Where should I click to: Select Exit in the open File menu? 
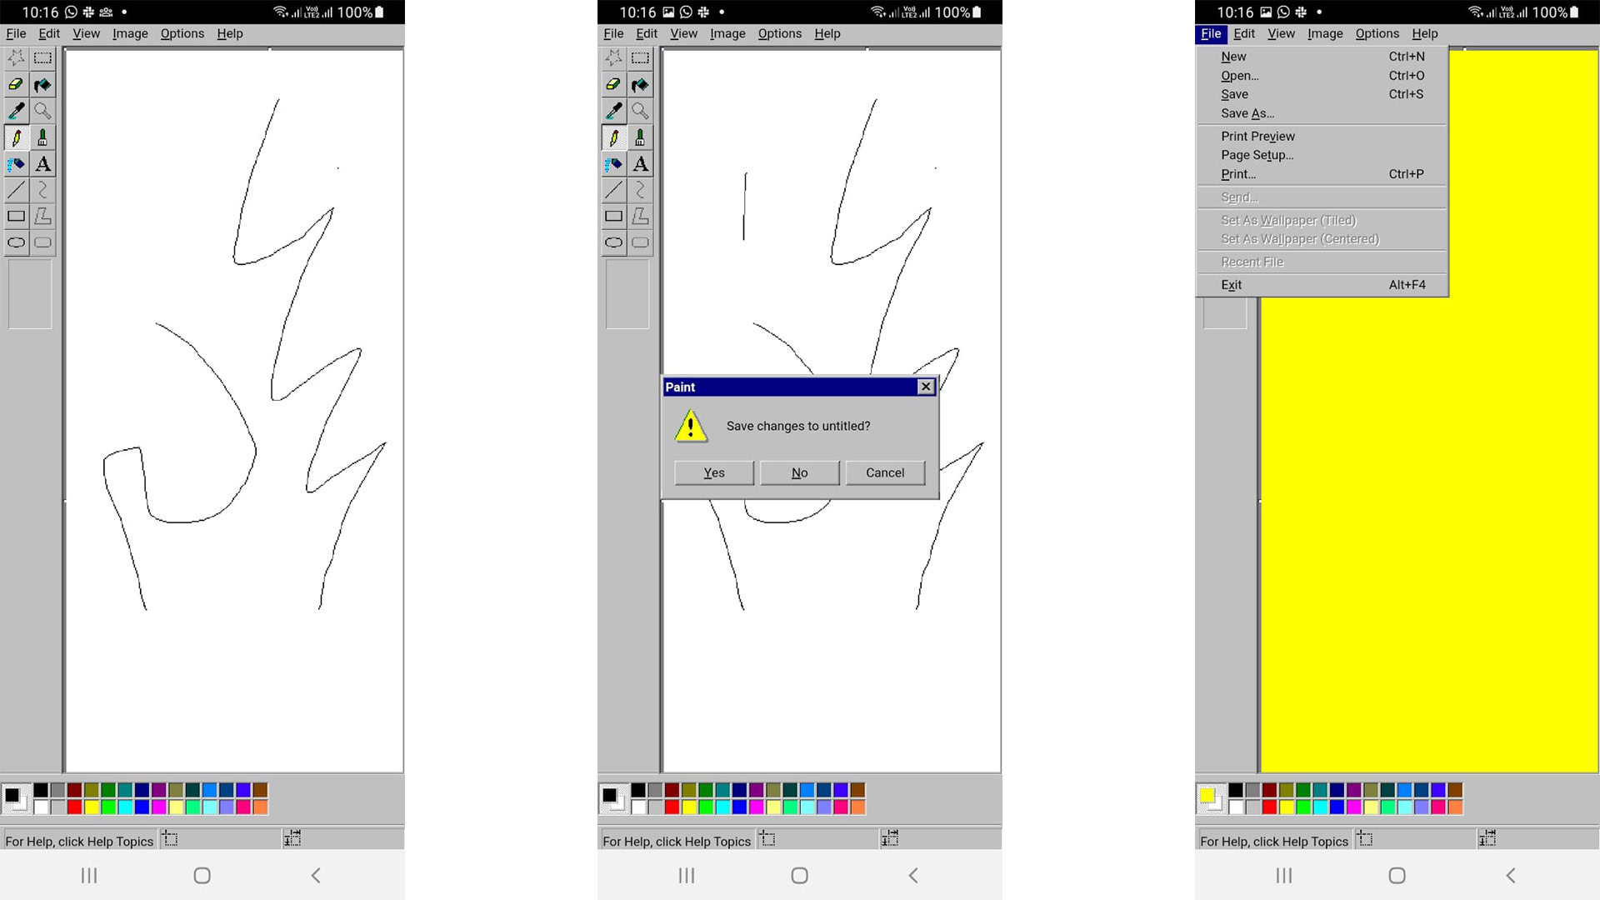click(x=1232, y=285)
